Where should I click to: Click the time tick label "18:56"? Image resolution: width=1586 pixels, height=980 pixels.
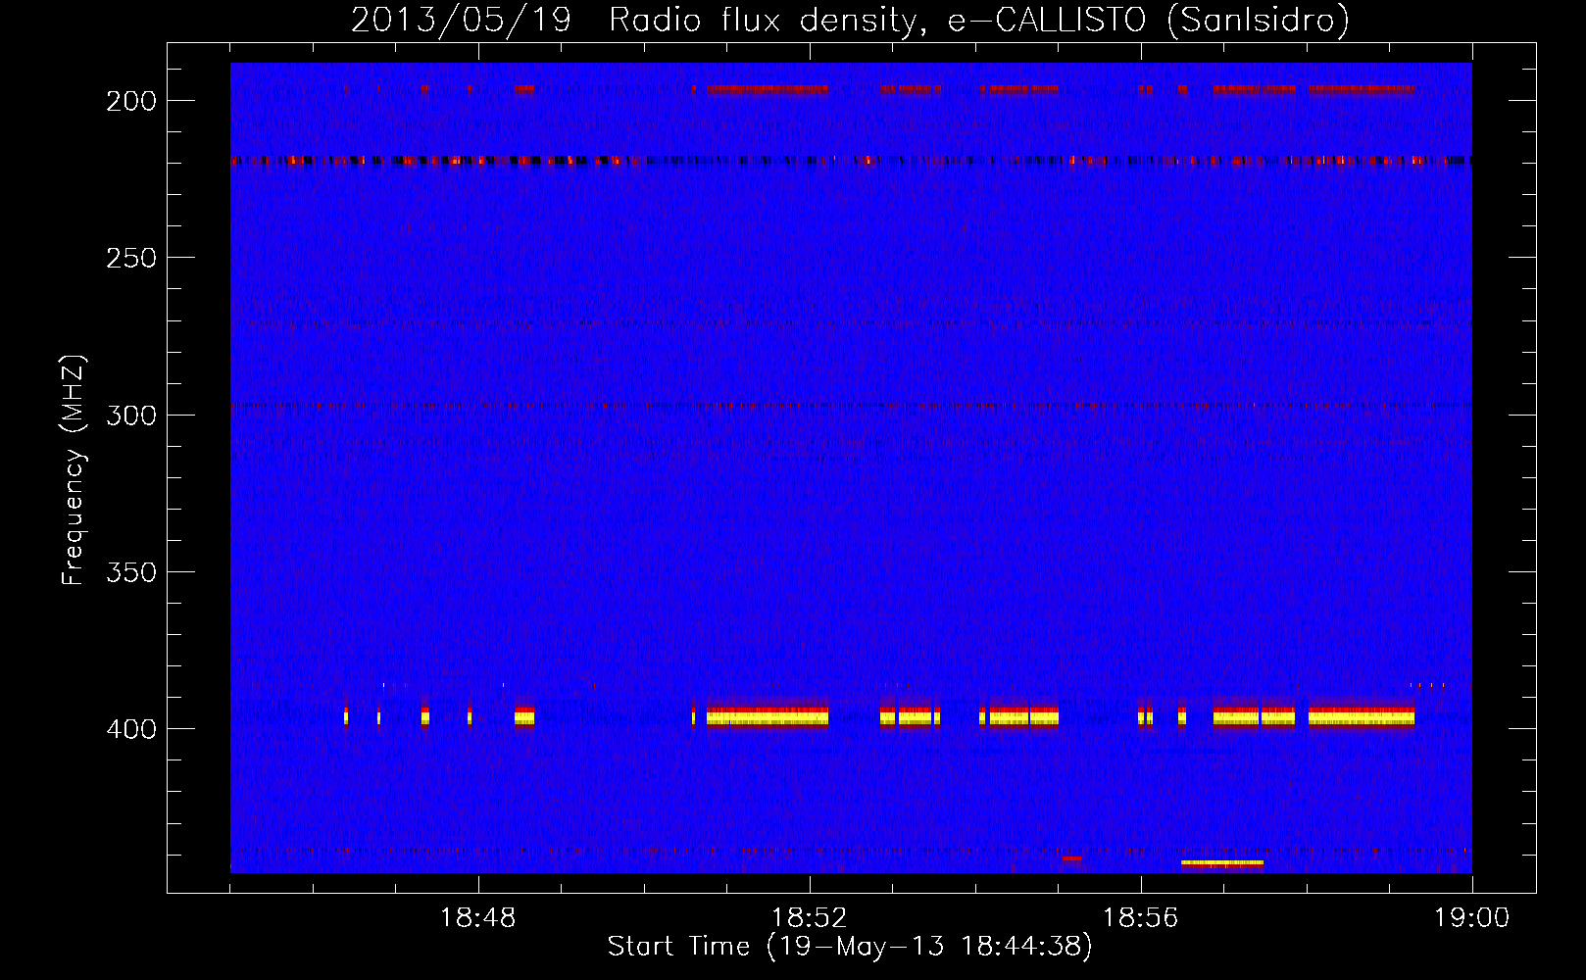pyautogui.click(x=1141, y=918)
